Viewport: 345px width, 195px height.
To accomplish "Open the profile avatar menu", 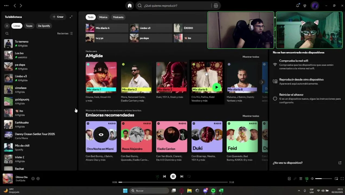I will coord(315,5).
